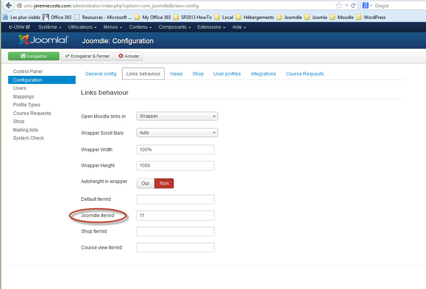Viewport: 426px width, 289px height.
Task: Set Autoheight in wrapper to Non
Action: click(x=164, y=183)
